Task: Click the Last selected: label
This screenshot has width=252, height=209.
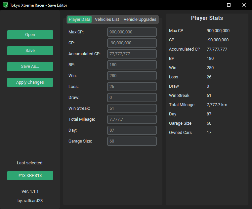Action: pos(30,163)
